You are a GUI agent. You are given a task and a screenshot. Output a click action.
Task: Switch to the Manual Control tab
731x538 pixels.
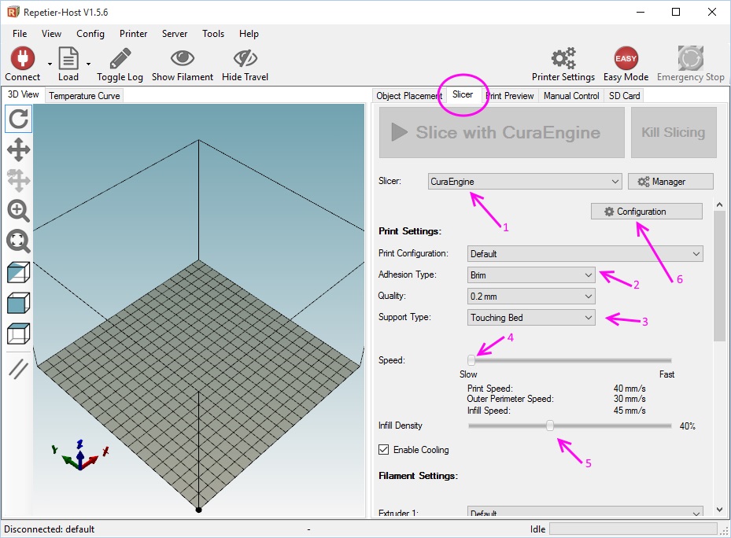[x=571, y=96]
